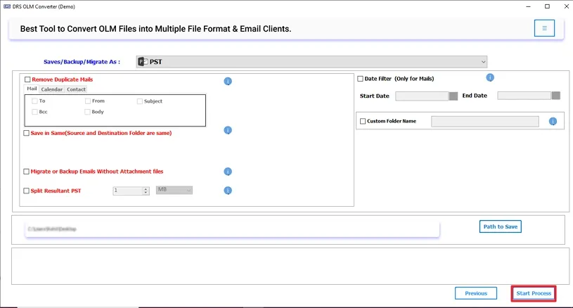
Task: Click info icon for Migrate Without Attachment
Action: click(228, 172)
